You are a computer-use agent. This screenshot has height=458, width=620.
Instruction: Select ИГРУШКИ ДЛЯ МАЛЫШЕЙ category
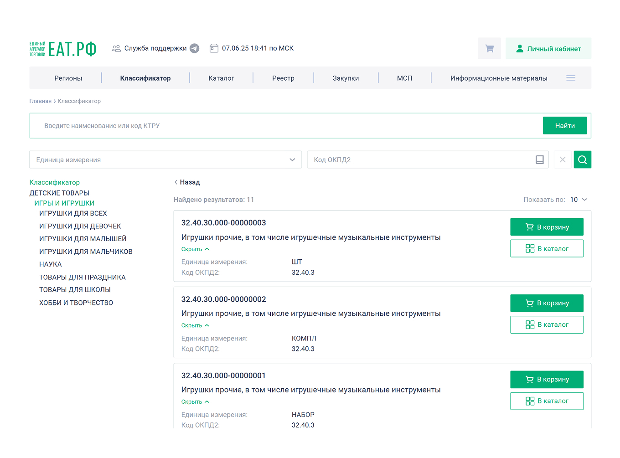click(x=83, y=239)
